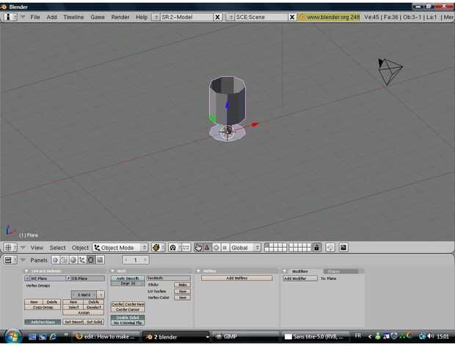455x346 pixels.
Task: Toggle No V.Normal Flip button
Action: [128, 323]
